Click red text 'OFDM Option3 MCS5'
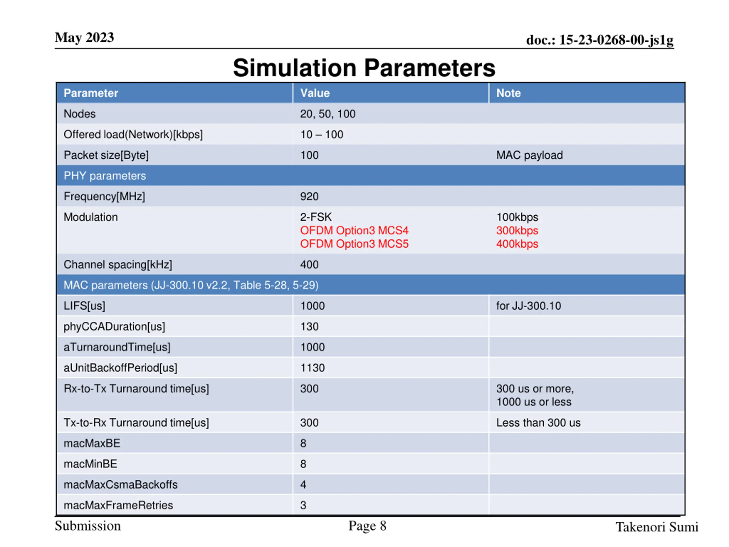 (354, 244)
